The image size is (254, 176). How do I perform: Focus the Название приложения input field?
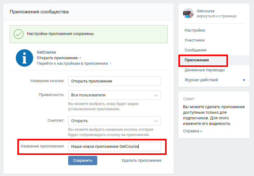(x=115, y=147)
